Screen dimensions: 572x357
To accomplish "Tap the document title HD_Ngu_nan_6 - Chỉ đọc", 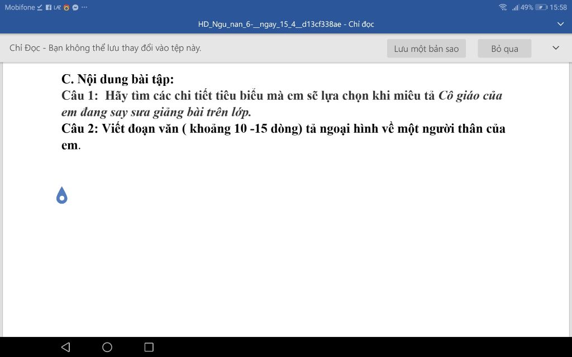I will [x=286, y=25].
